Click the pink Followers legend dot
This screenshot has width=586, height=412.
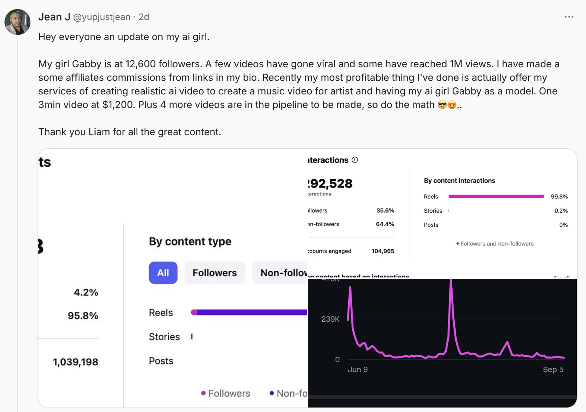[x=203, y=393]
